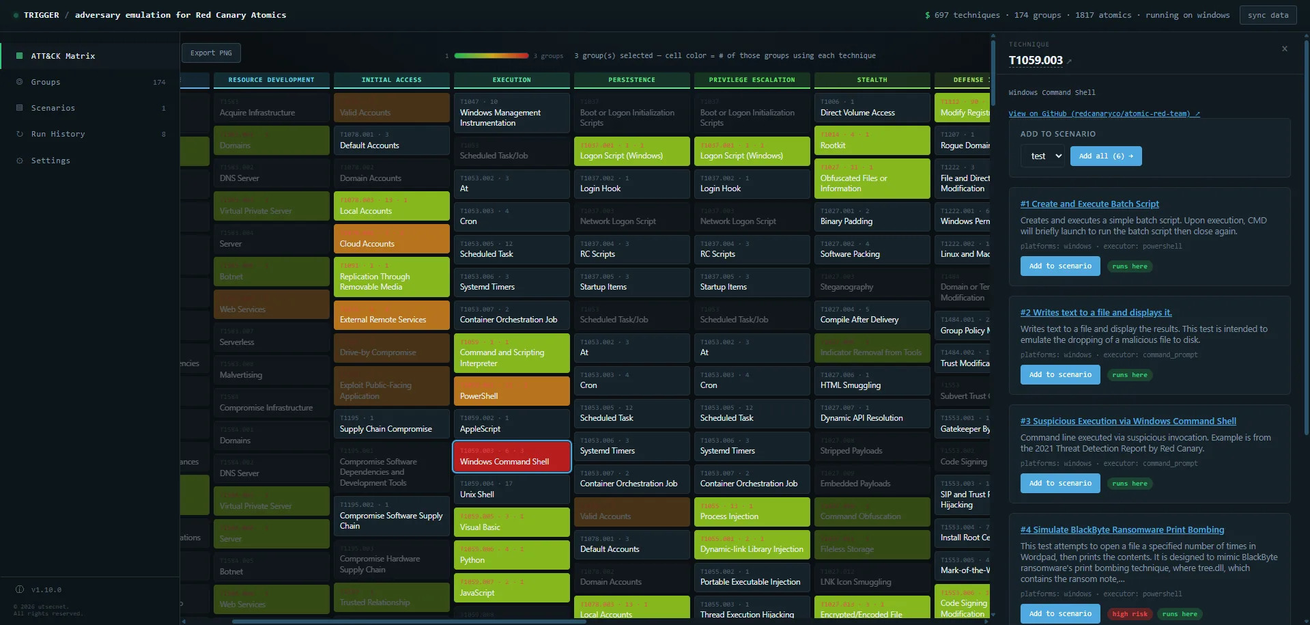
Task: Select Dynamic-link Library Injection cell
Action: tap(752, 544)
